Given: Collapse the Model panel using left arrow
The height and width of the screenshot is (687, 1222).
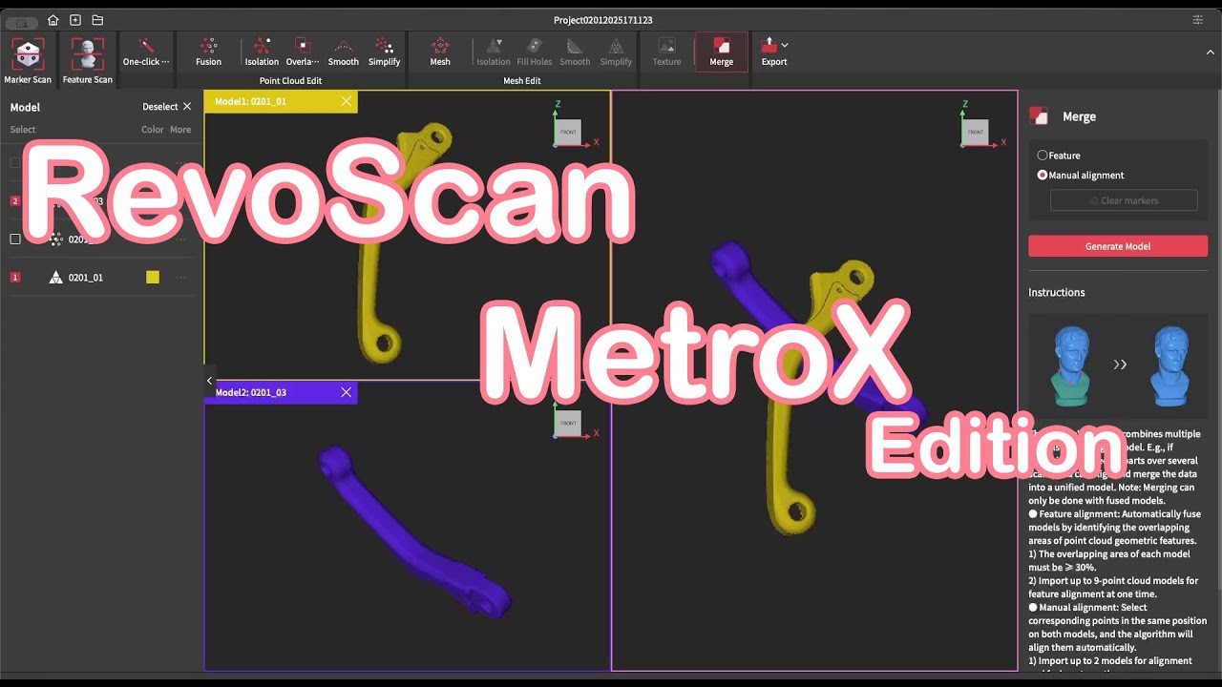Looking at the screenshot, I should tap(209, 381).
